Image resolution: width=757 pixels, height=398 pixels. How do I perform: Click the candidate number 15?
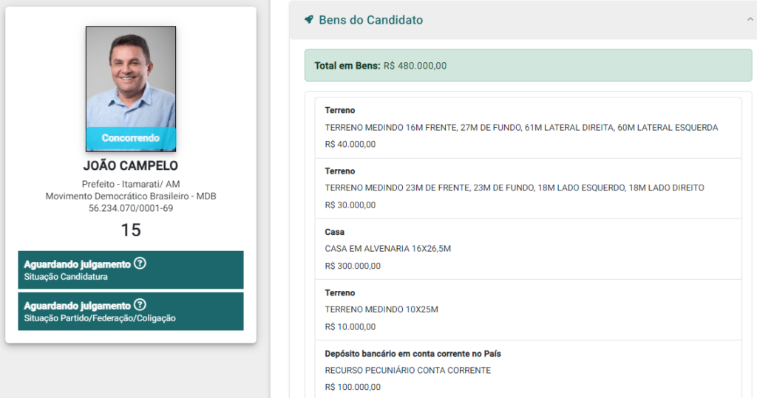tap(131, 230)
